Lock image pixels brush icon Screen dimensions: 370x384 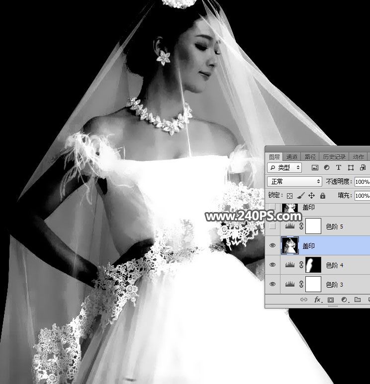click(x=301, y=196)
